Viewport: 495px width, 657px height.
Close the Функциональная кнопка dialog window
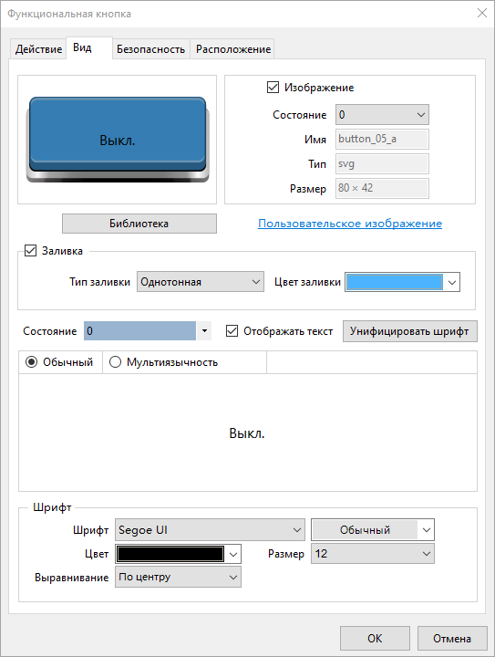tap(482, 13)
